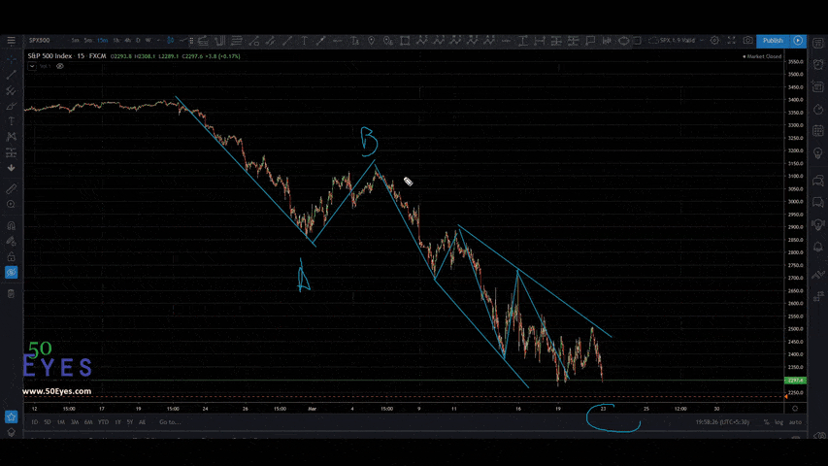Take a chart snapshot with camera icon
828x466 pixels.
pos(748,41)
